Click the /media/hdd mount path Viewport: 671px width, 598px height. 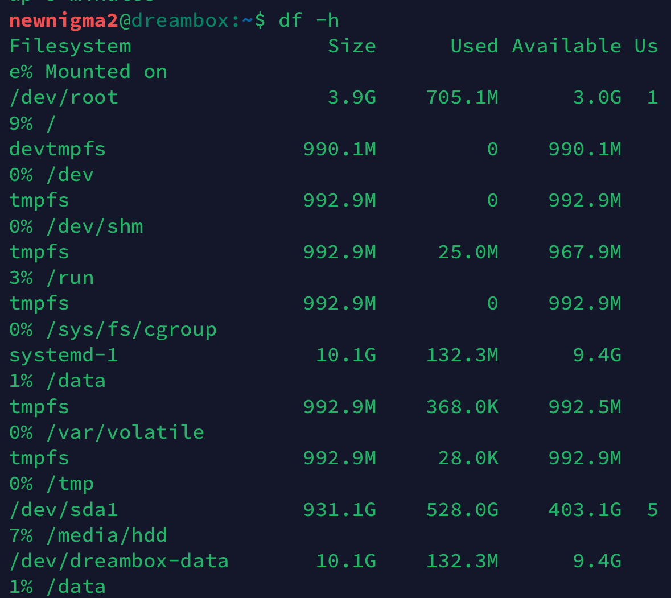pos(106,535)
